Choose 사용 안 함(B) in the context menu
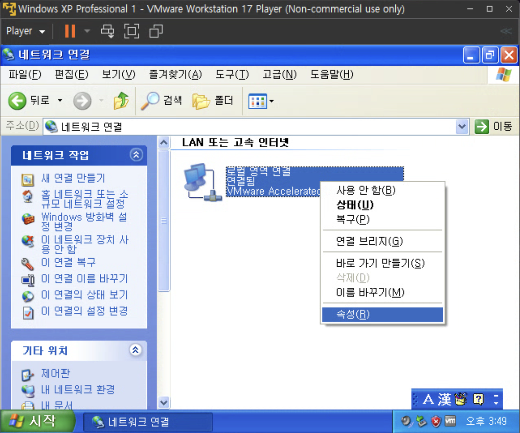520x433 pixels. click(382, 190)
